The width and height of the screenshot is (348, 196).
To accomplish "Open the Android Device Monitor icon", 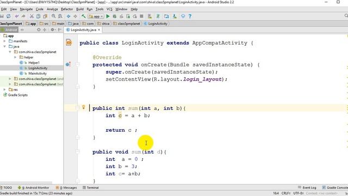I will [x=183, y=16].
